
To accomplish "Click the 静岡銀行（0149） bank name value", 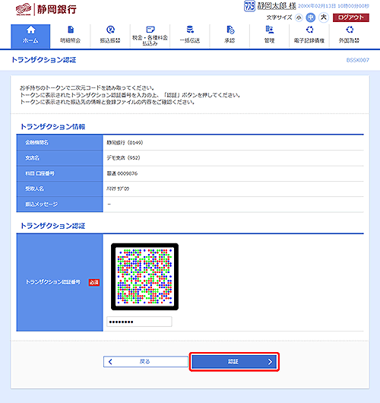I will 125,143.
